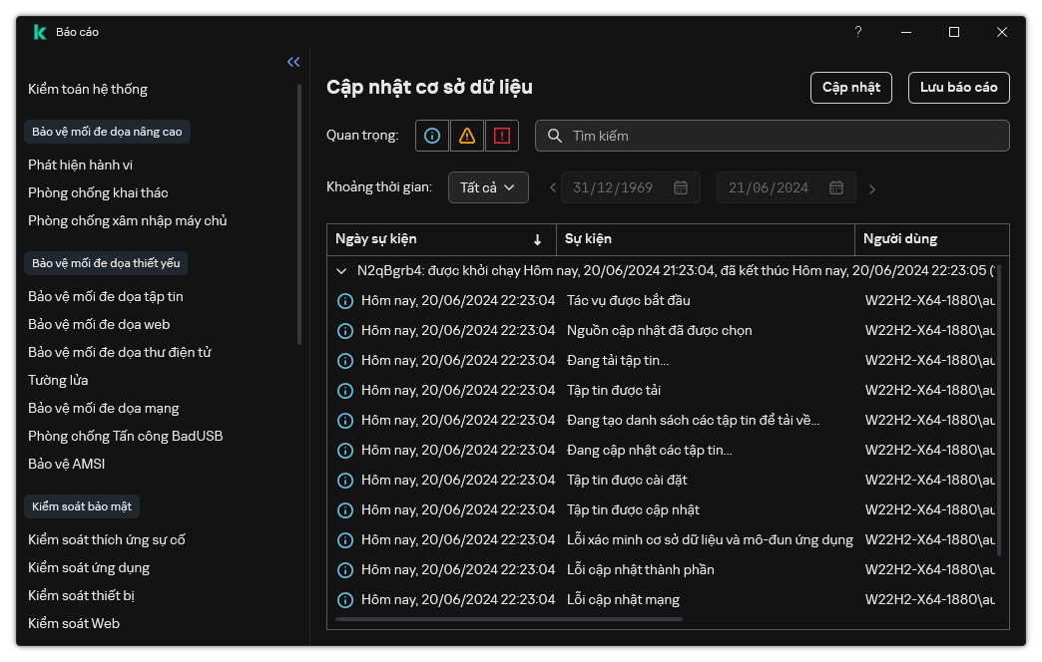Click info icon of Tác vụ được bắt đầu row

(x=345, y=300)
